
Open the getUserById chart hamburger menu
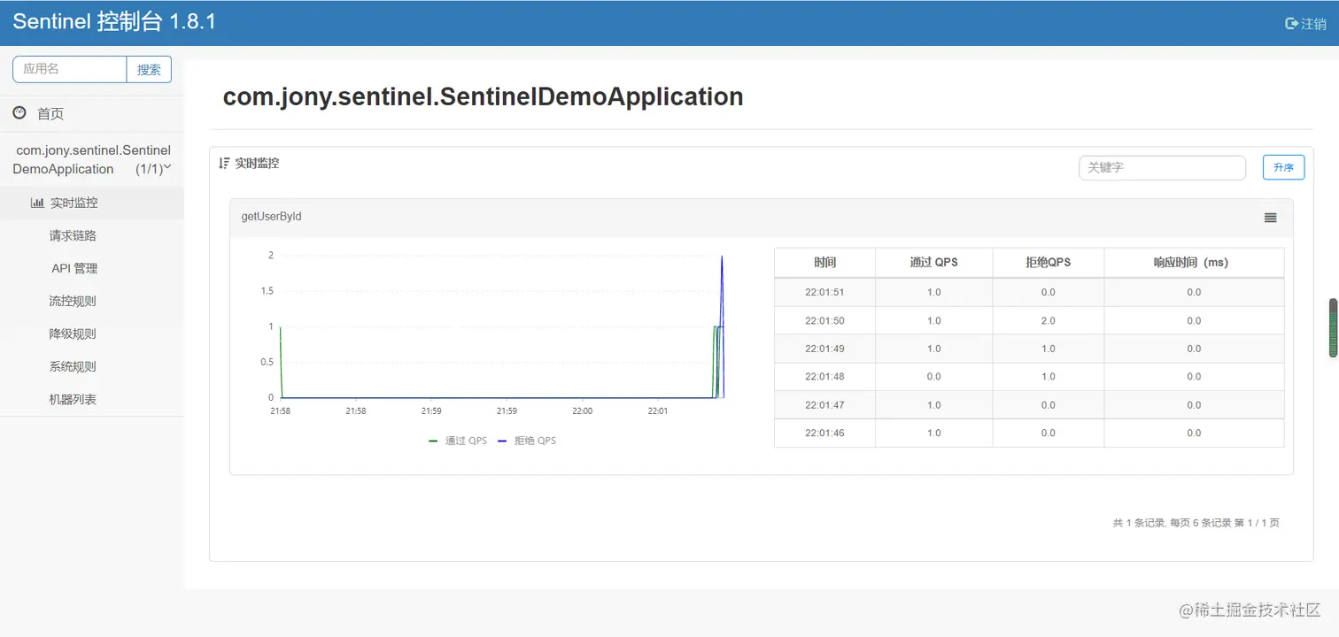tap(1270, 218)
